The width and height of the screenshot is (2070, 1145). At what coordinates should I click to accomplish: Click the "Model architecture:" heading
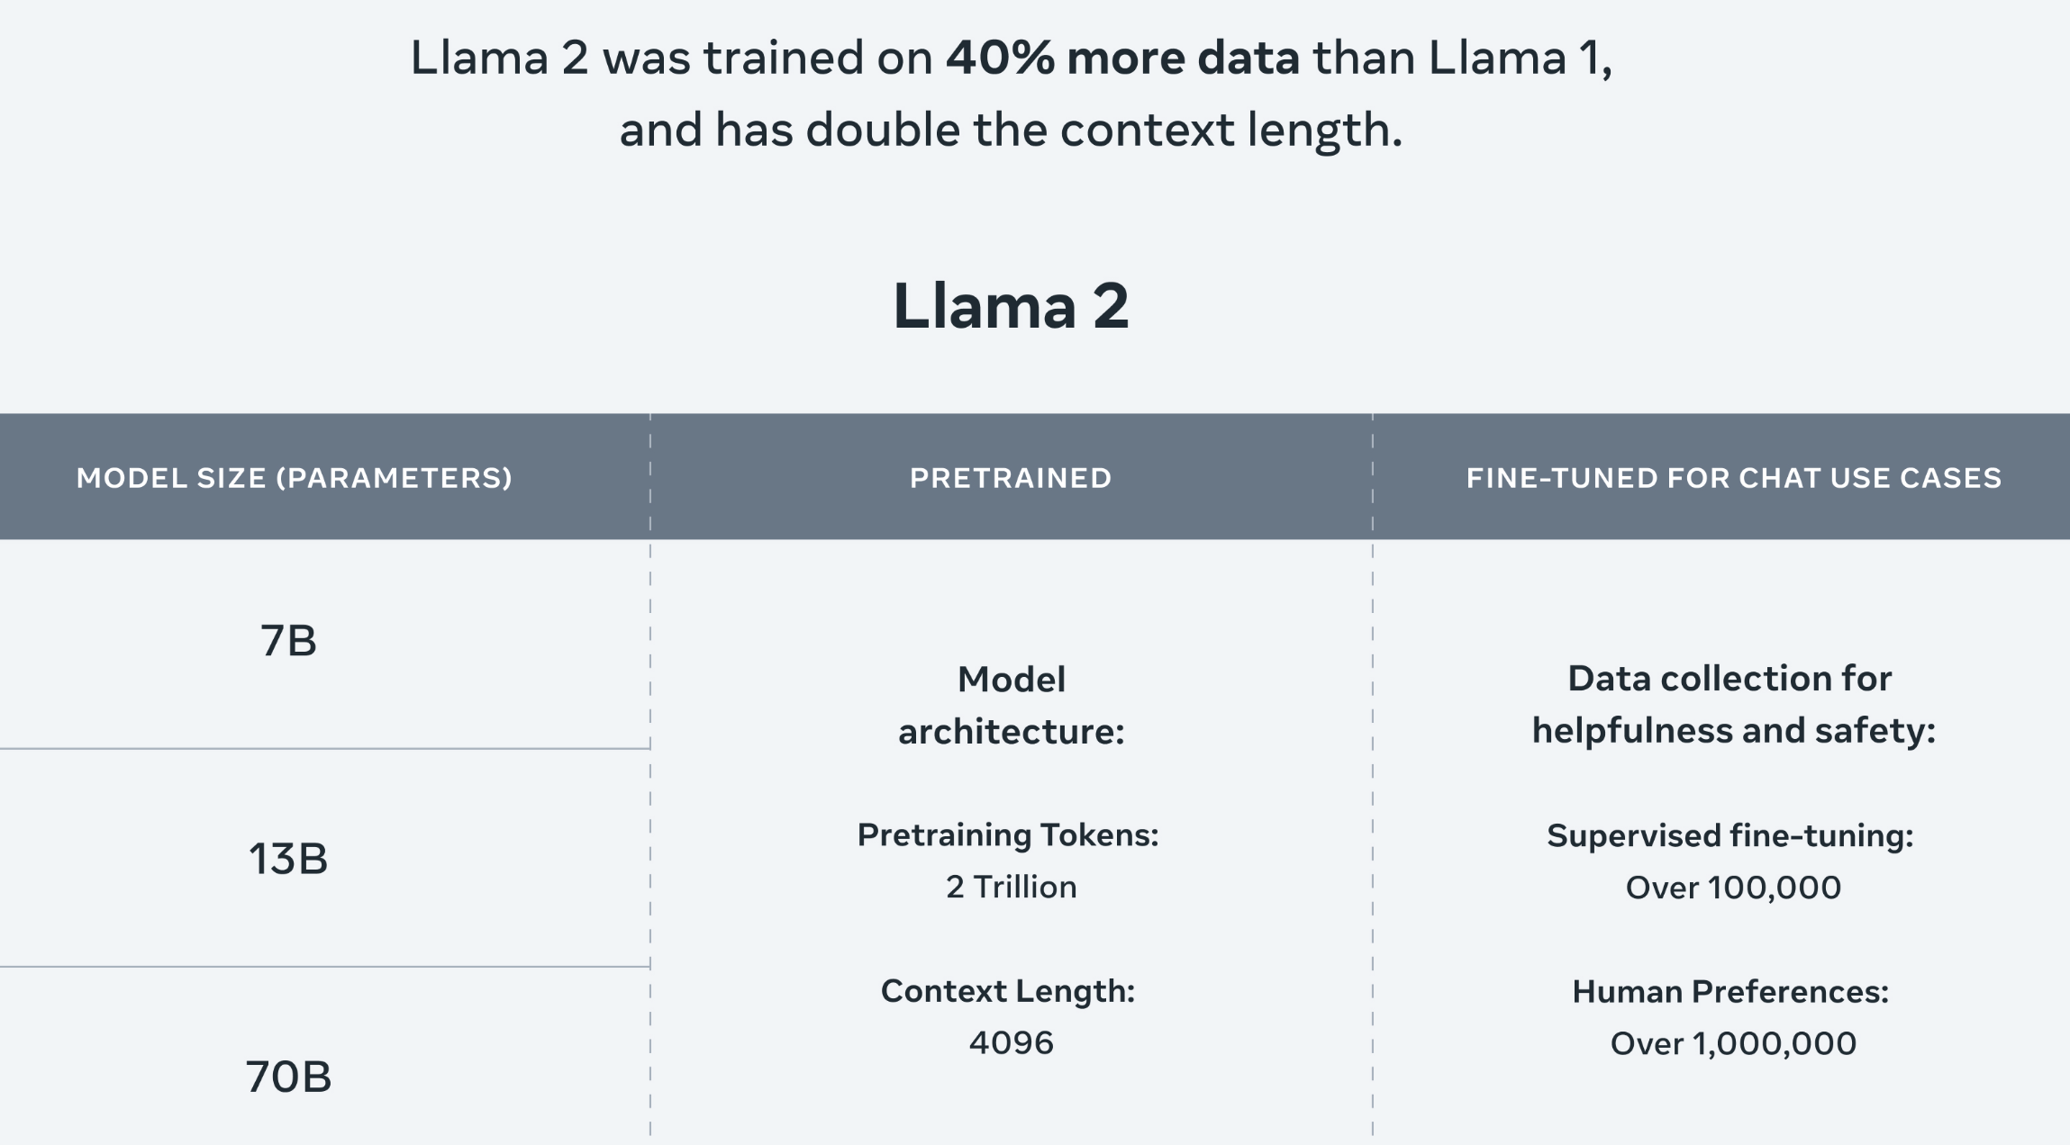pyautogui.click(x=1011, y=705)
